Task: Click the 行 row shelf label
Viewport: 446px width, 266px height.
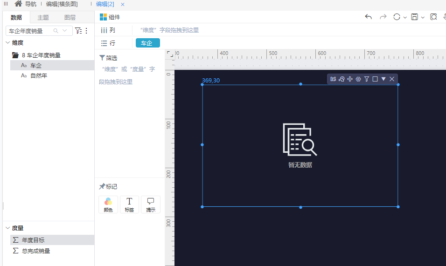Action: [108, 43]
